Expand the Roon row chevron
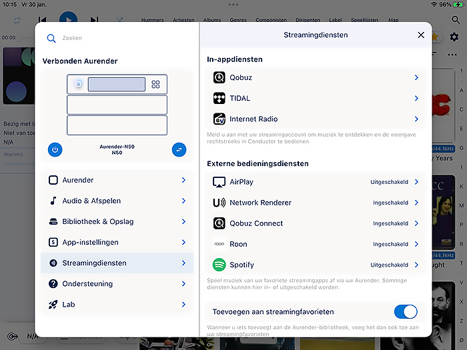 point(416,244)
